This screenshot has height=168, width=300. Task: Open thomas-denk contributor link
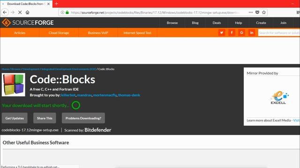(129, 95)
